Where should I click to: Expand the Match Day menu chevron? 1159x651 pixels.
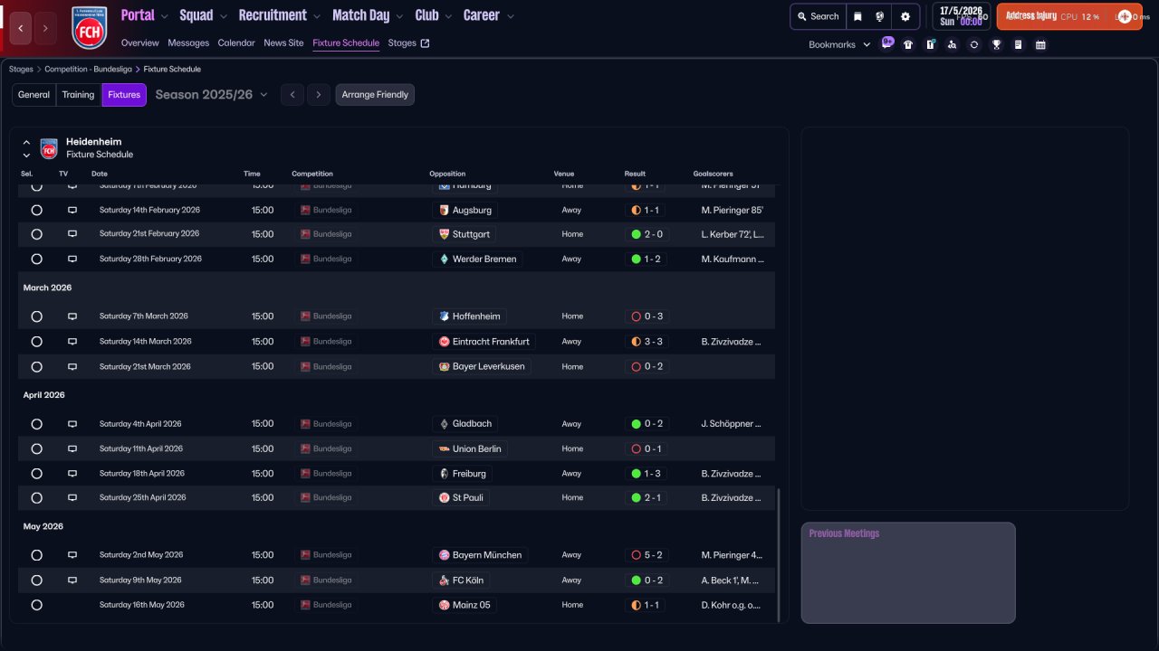point(399,16)
